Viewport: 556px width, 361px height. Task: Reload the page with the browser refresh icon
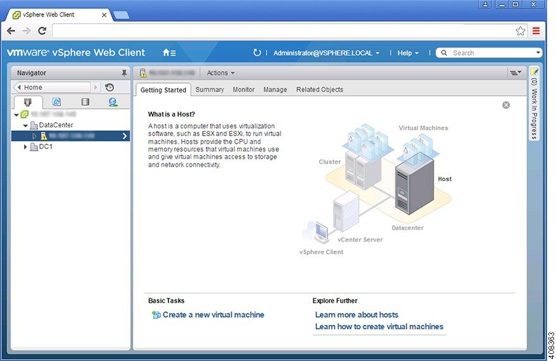(x=42, y=31)
